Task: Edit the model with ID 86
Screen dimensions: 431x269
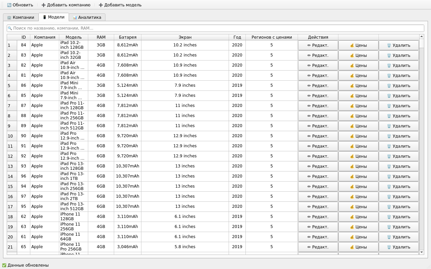Action: click(x=318, y=86)
